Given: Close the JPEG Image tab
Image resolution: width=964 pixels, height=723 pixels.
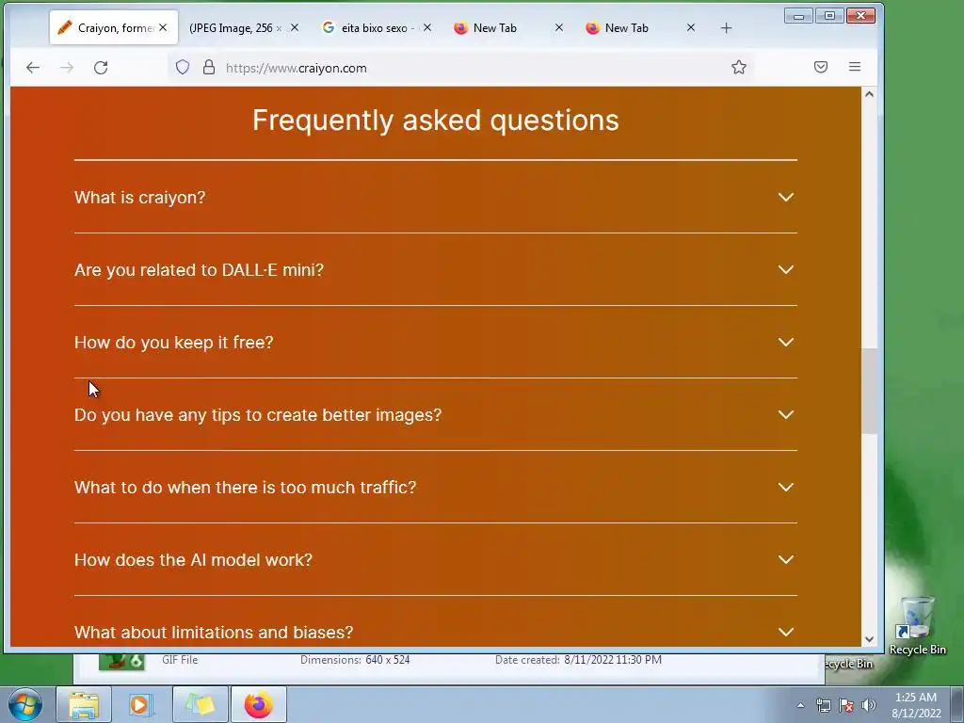Looking at the screenshot, I should pyautogui.click(x=295, y=27).
